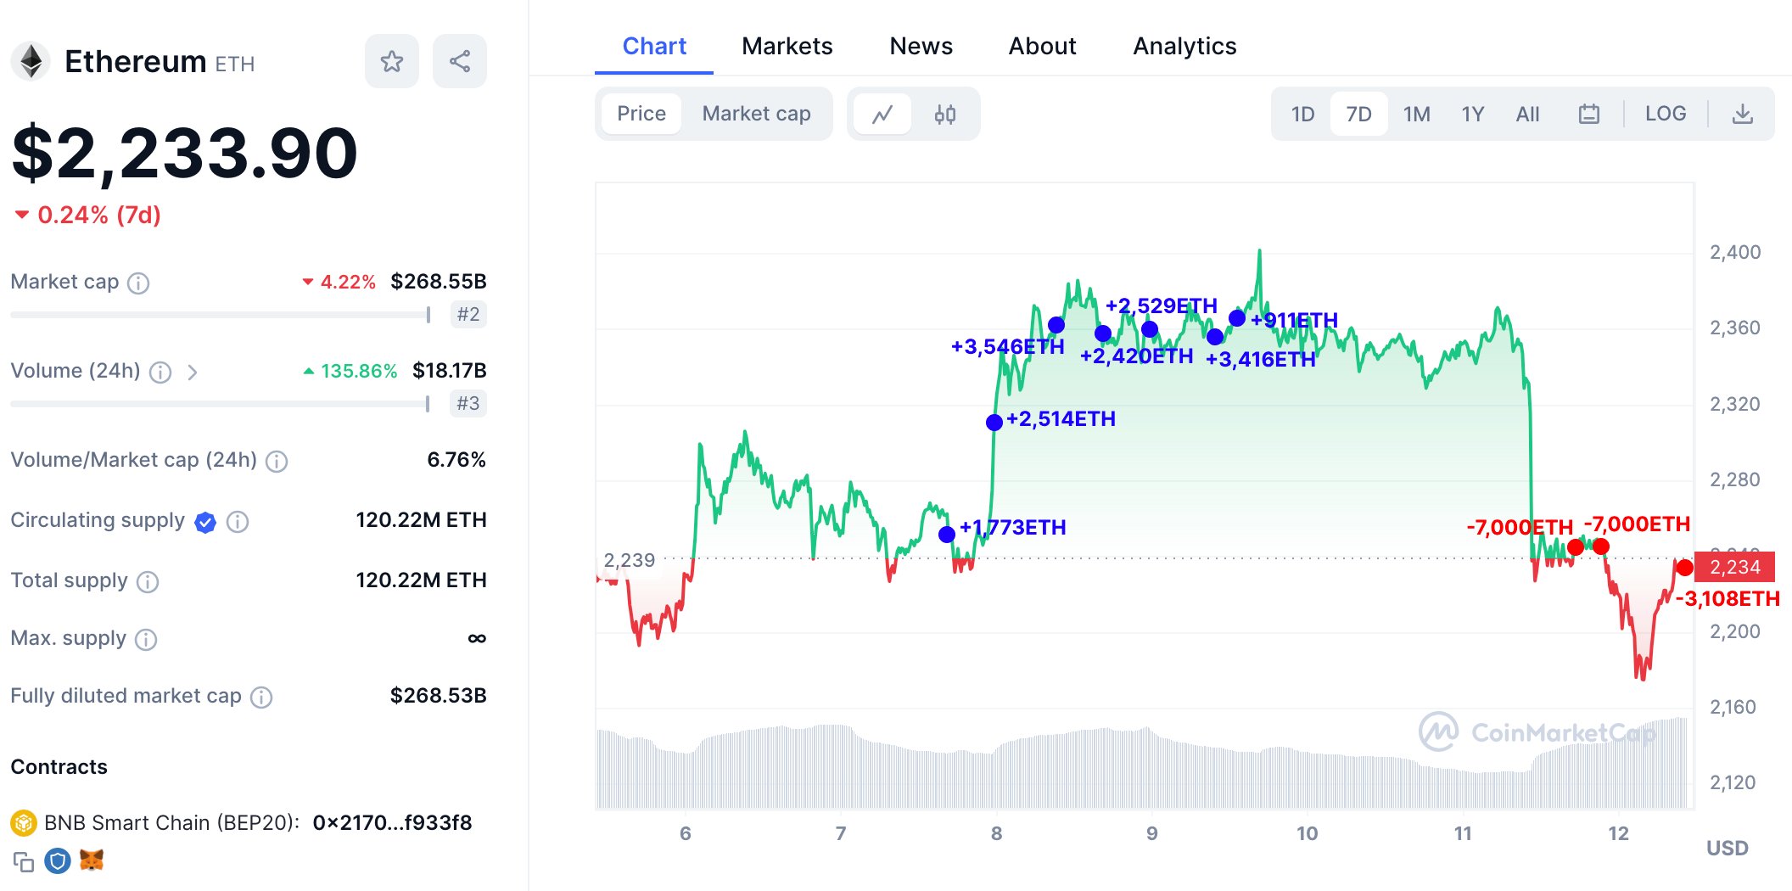
Task: Click the 0x2170...f933f8 contract address
Action: click(392, 822)
